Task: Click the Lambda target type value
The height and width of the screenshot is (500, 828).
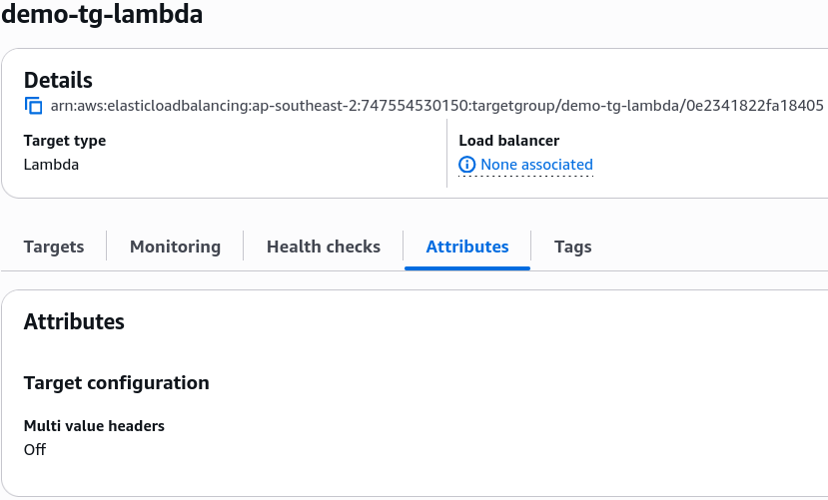Action: click(51, 165)
